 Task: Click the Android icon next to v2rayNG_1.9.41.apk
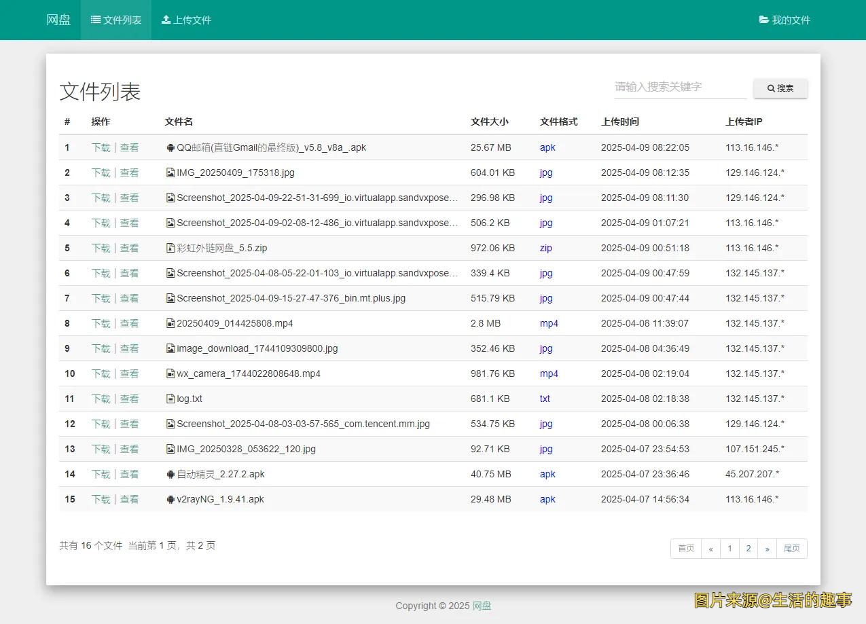(x=170, y=499)
